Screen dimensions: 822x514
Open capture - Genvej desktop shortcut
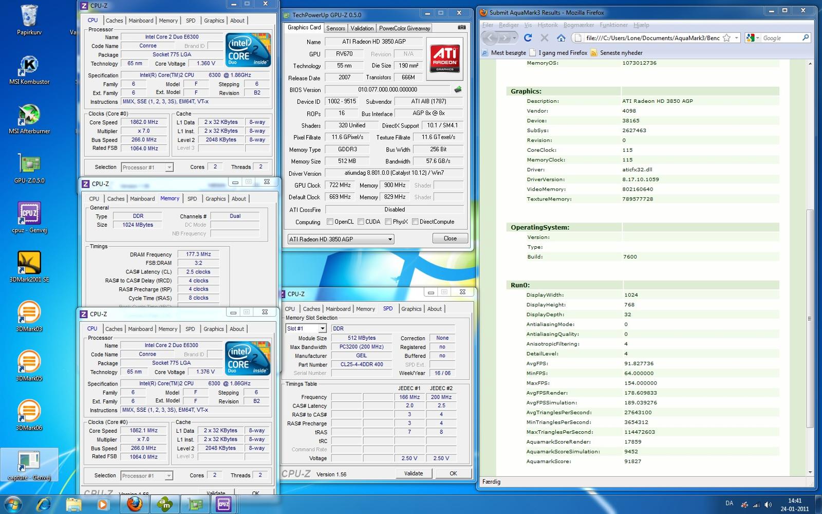[29, 465]
